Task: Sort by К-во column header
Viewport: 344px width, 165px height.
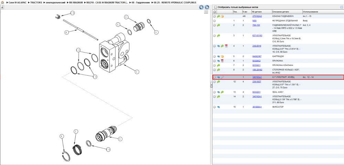Action: coord(246,12)
